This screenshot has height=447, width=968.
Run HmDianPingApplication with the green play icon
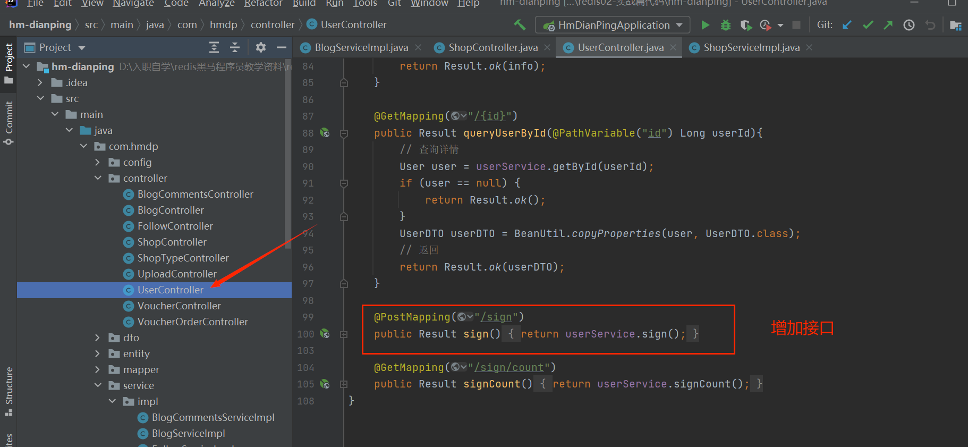705,25
